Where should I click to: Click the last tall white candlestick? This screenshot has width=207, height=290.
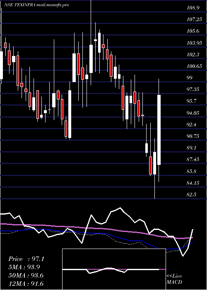[159, 130]
